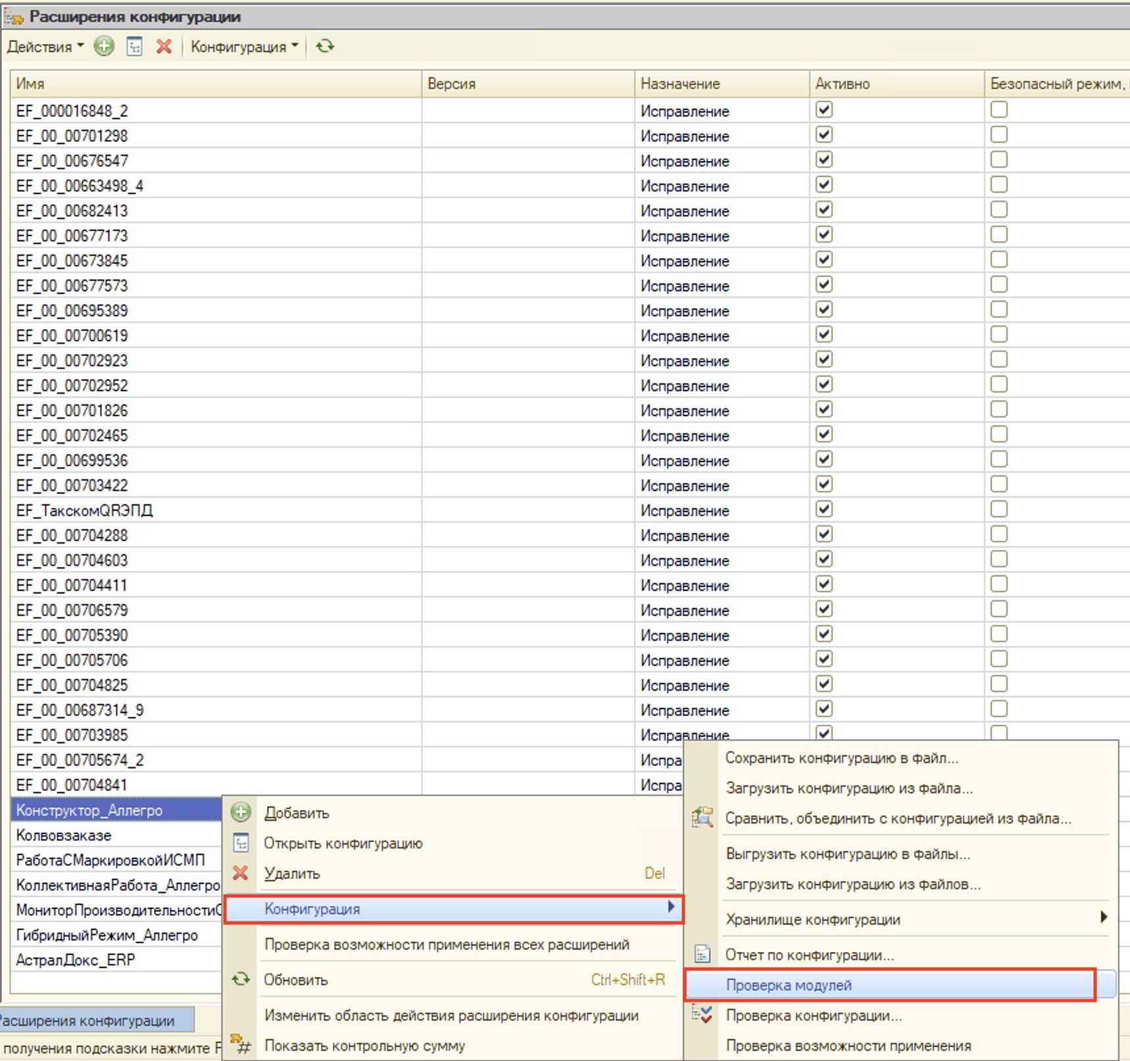The width and height of the screenshot is (1130, 1061).
Task: Click the Версия column header
Action: (x=528, y=84)
